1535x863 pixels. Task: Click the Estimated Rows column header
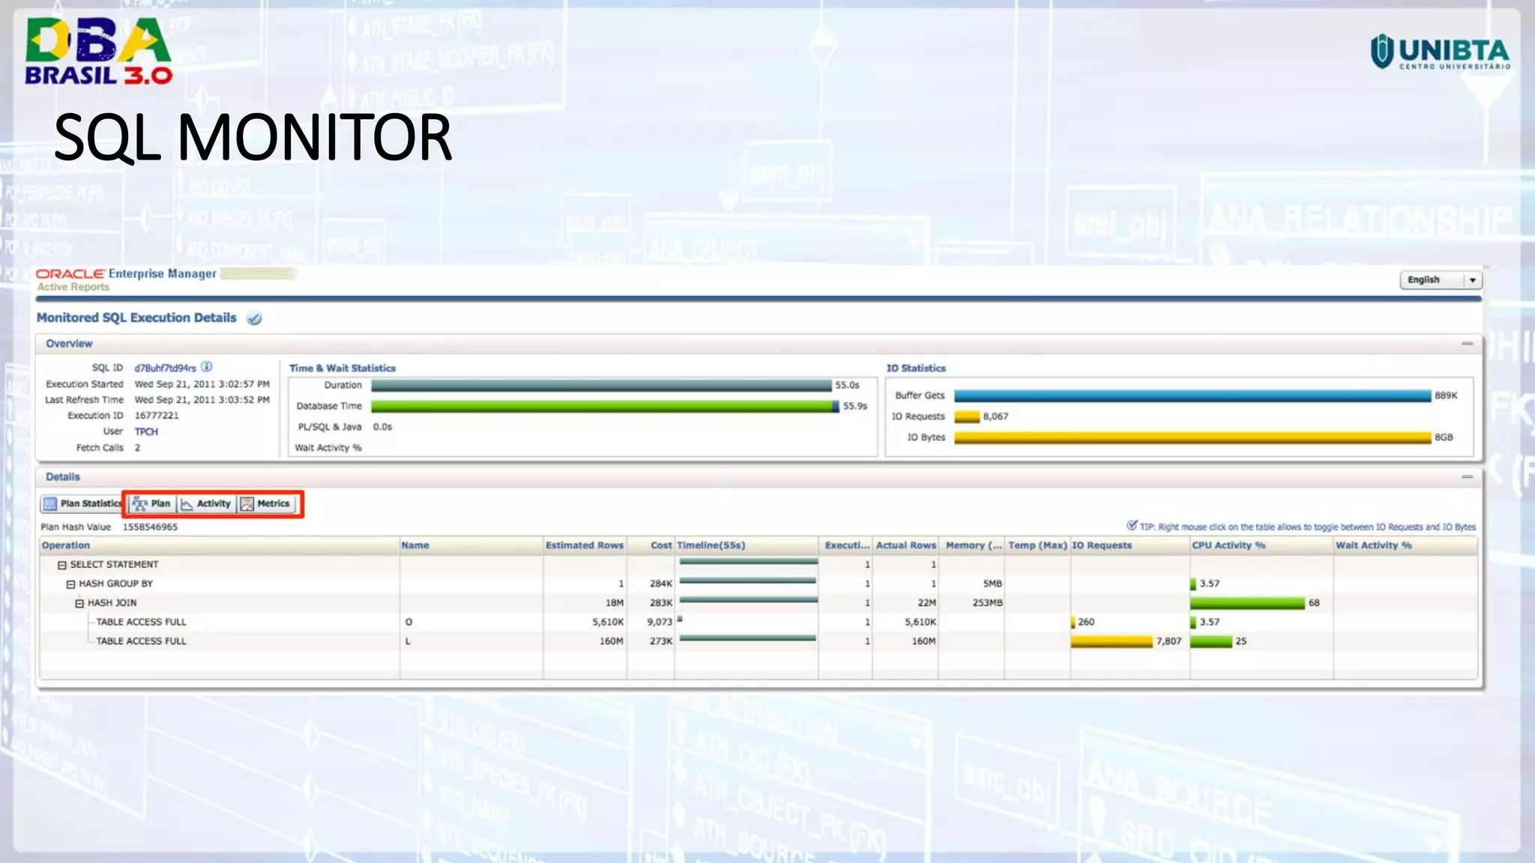point(584,545)
